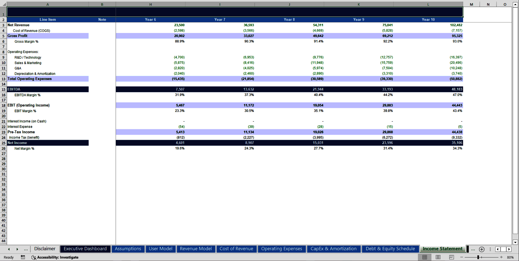The width and height of the screenshot is (519, 261).
Task: Add a new worksheet with the plus icon
Action: (481, 249)
